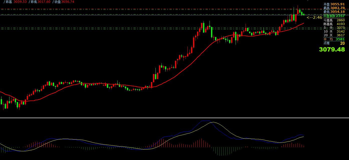Screen dimensions: 349x160
Task: Select the 点差 20 spread row
Action: click(334, 43)
